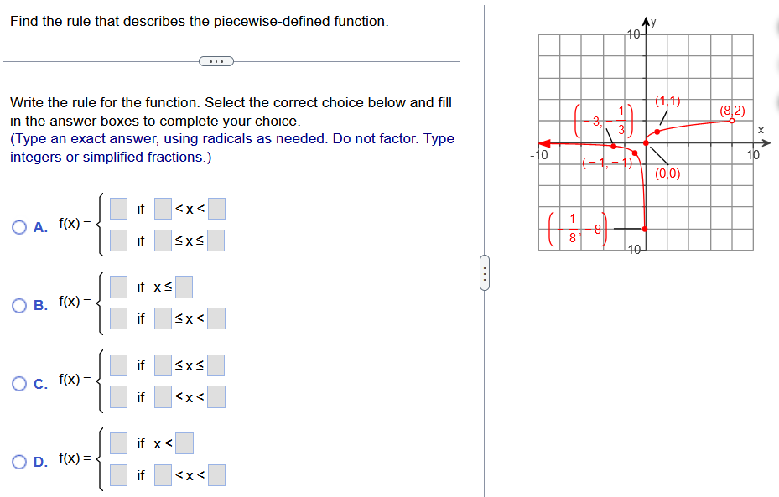Click the upper bound box after 'x <' in choice A
Screen dimensions: 779x497
tap(215, 209)
